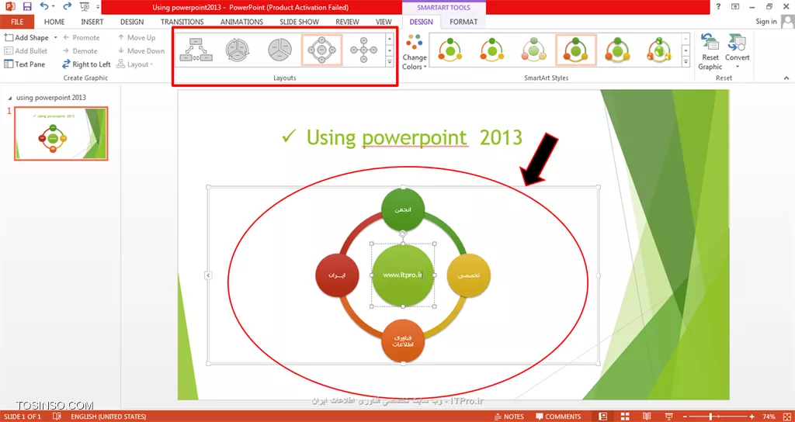
Task: Redo the last action
Action: 68,6
